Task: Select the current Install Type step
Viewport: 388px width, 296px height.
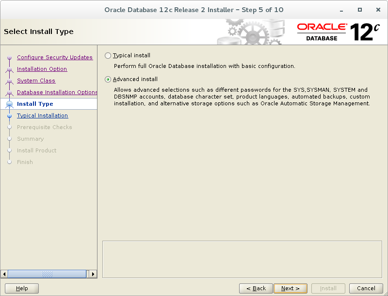Action: pyautogui.click(x=35, y=104)
